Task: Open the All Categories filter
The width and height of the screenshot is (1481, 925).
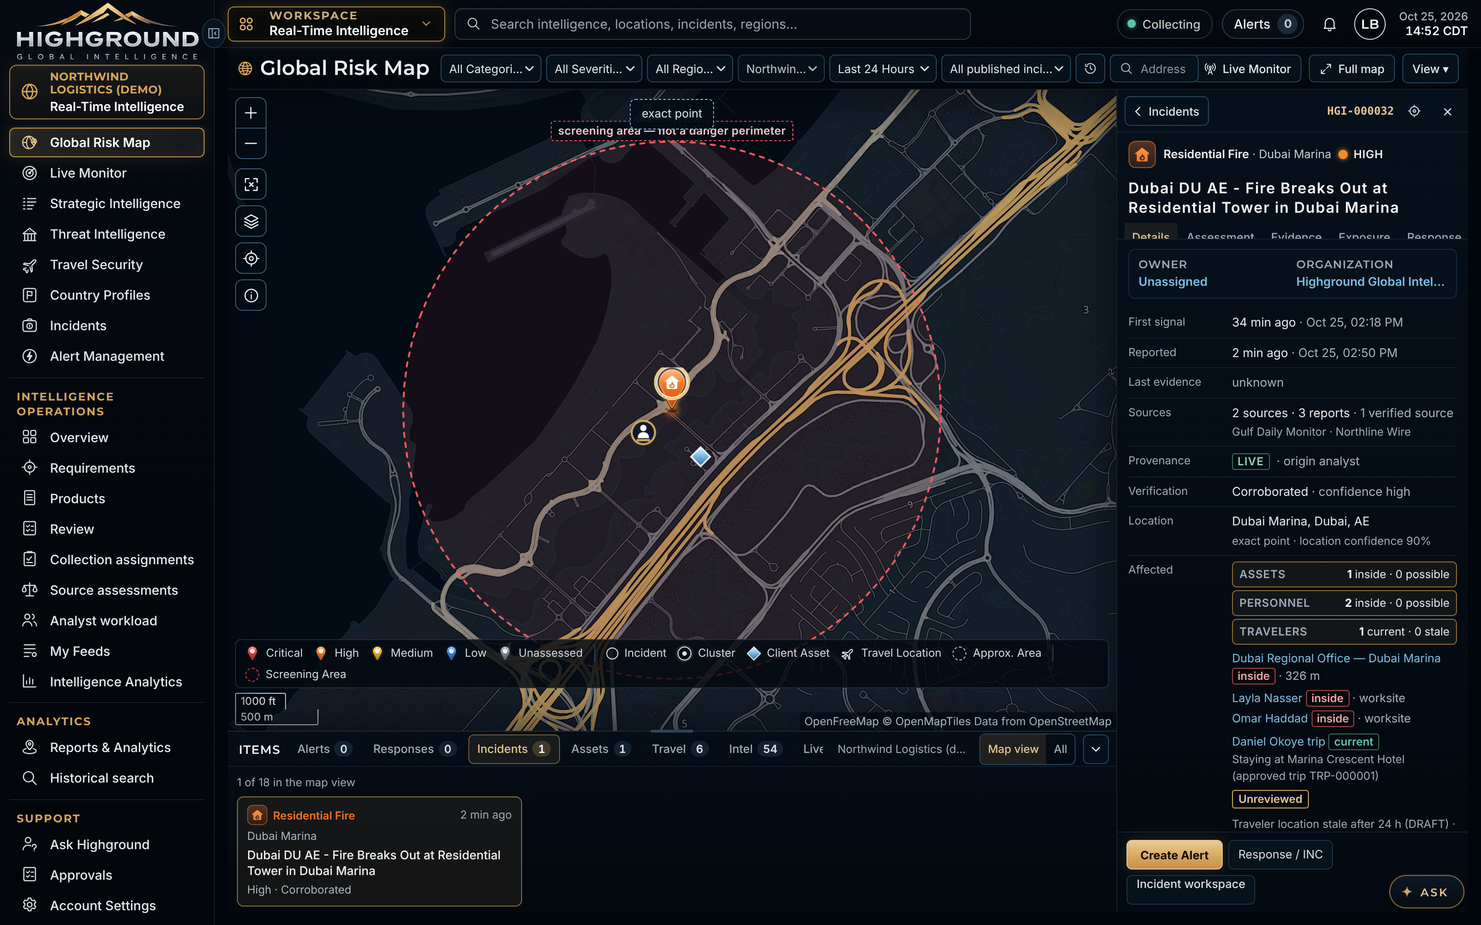Action: (x=491, y=68)
